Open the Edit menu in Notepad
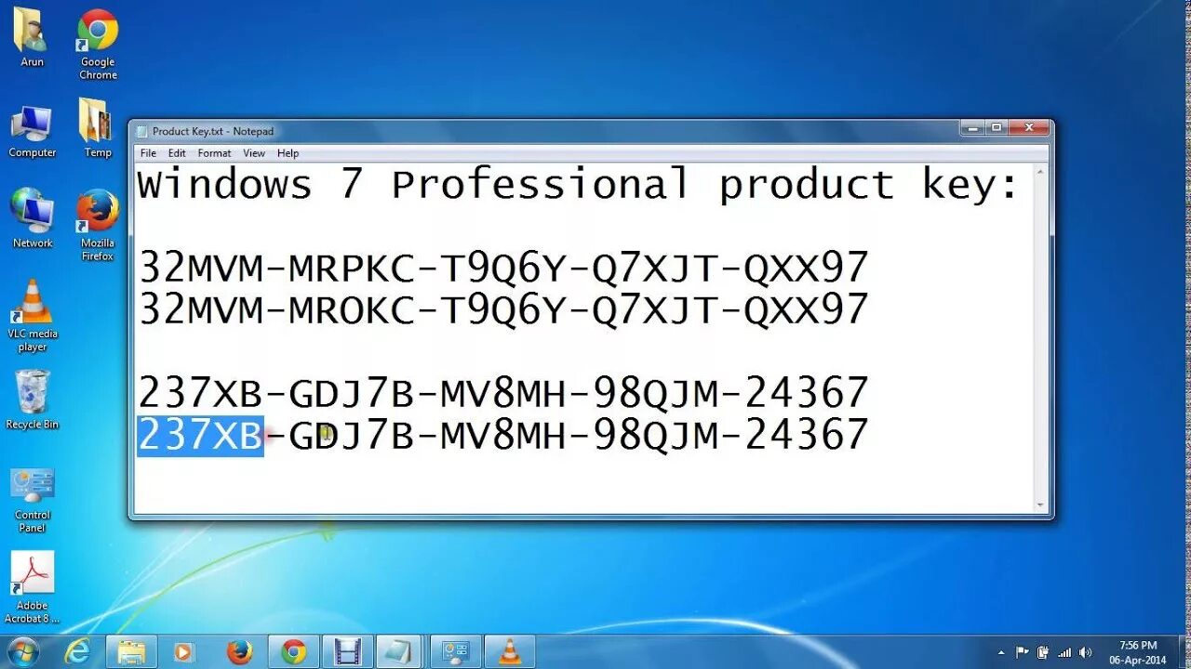This screenshot has width=1191, height=669. pyautogui.click(x=177, y=153)
